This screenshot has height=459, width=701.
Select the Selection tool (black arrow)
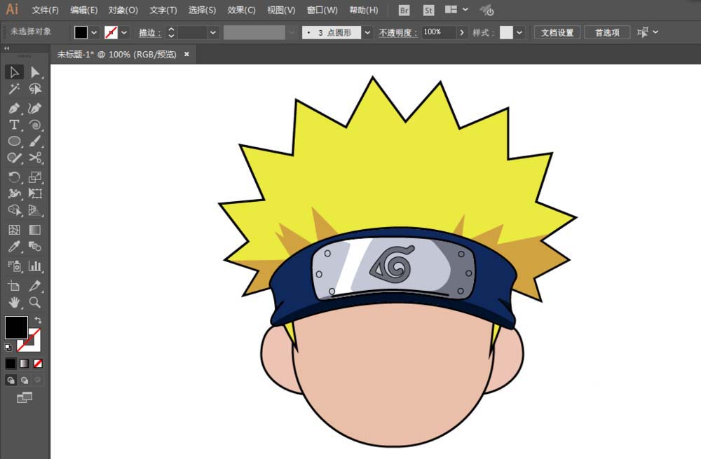(x=14, y=72)
